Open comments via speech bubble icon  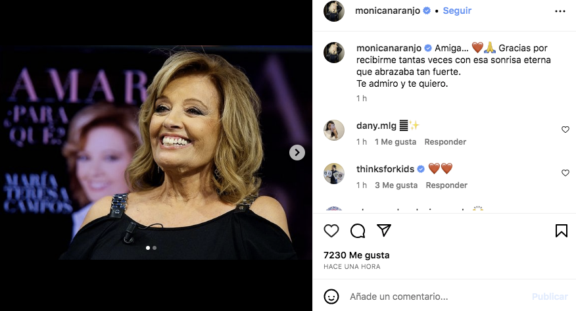[x=358, y=231]
